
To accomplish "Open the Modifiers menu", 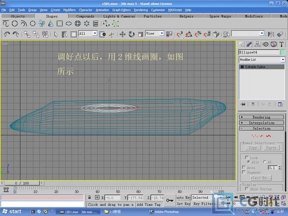I will point(69,10).
